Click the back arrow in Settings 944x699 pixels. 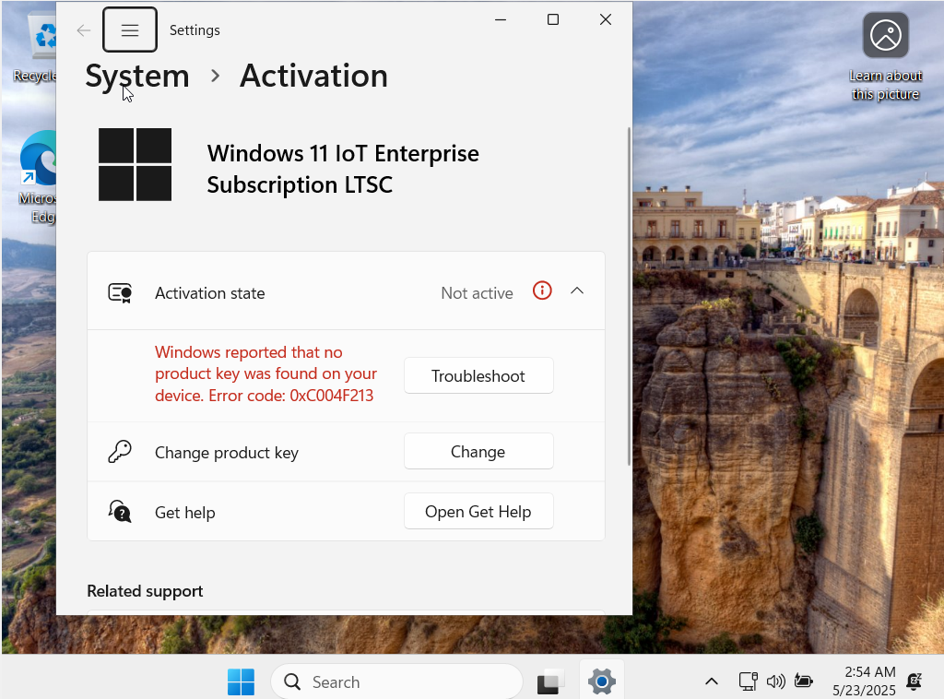tap(84, 30)
